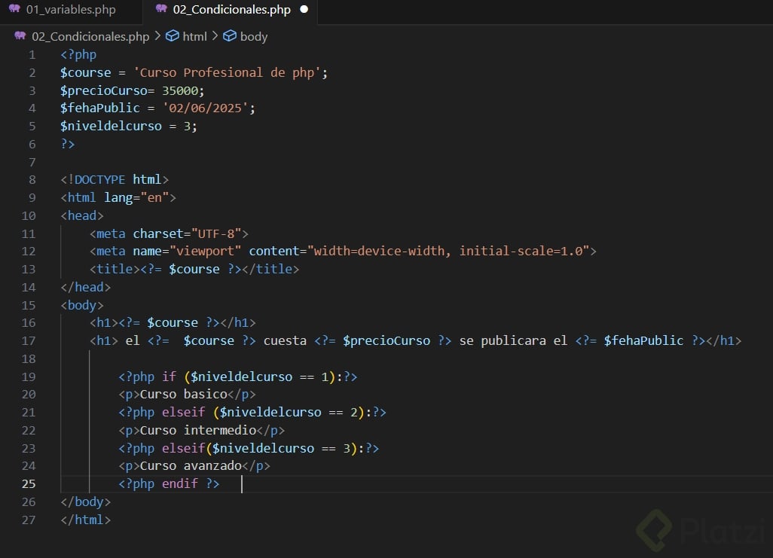Image resolution: width=773 pixels, height=558 pixels.
Task: Click the 'elseif' keyword on line 23
Action: click(183, 449)
